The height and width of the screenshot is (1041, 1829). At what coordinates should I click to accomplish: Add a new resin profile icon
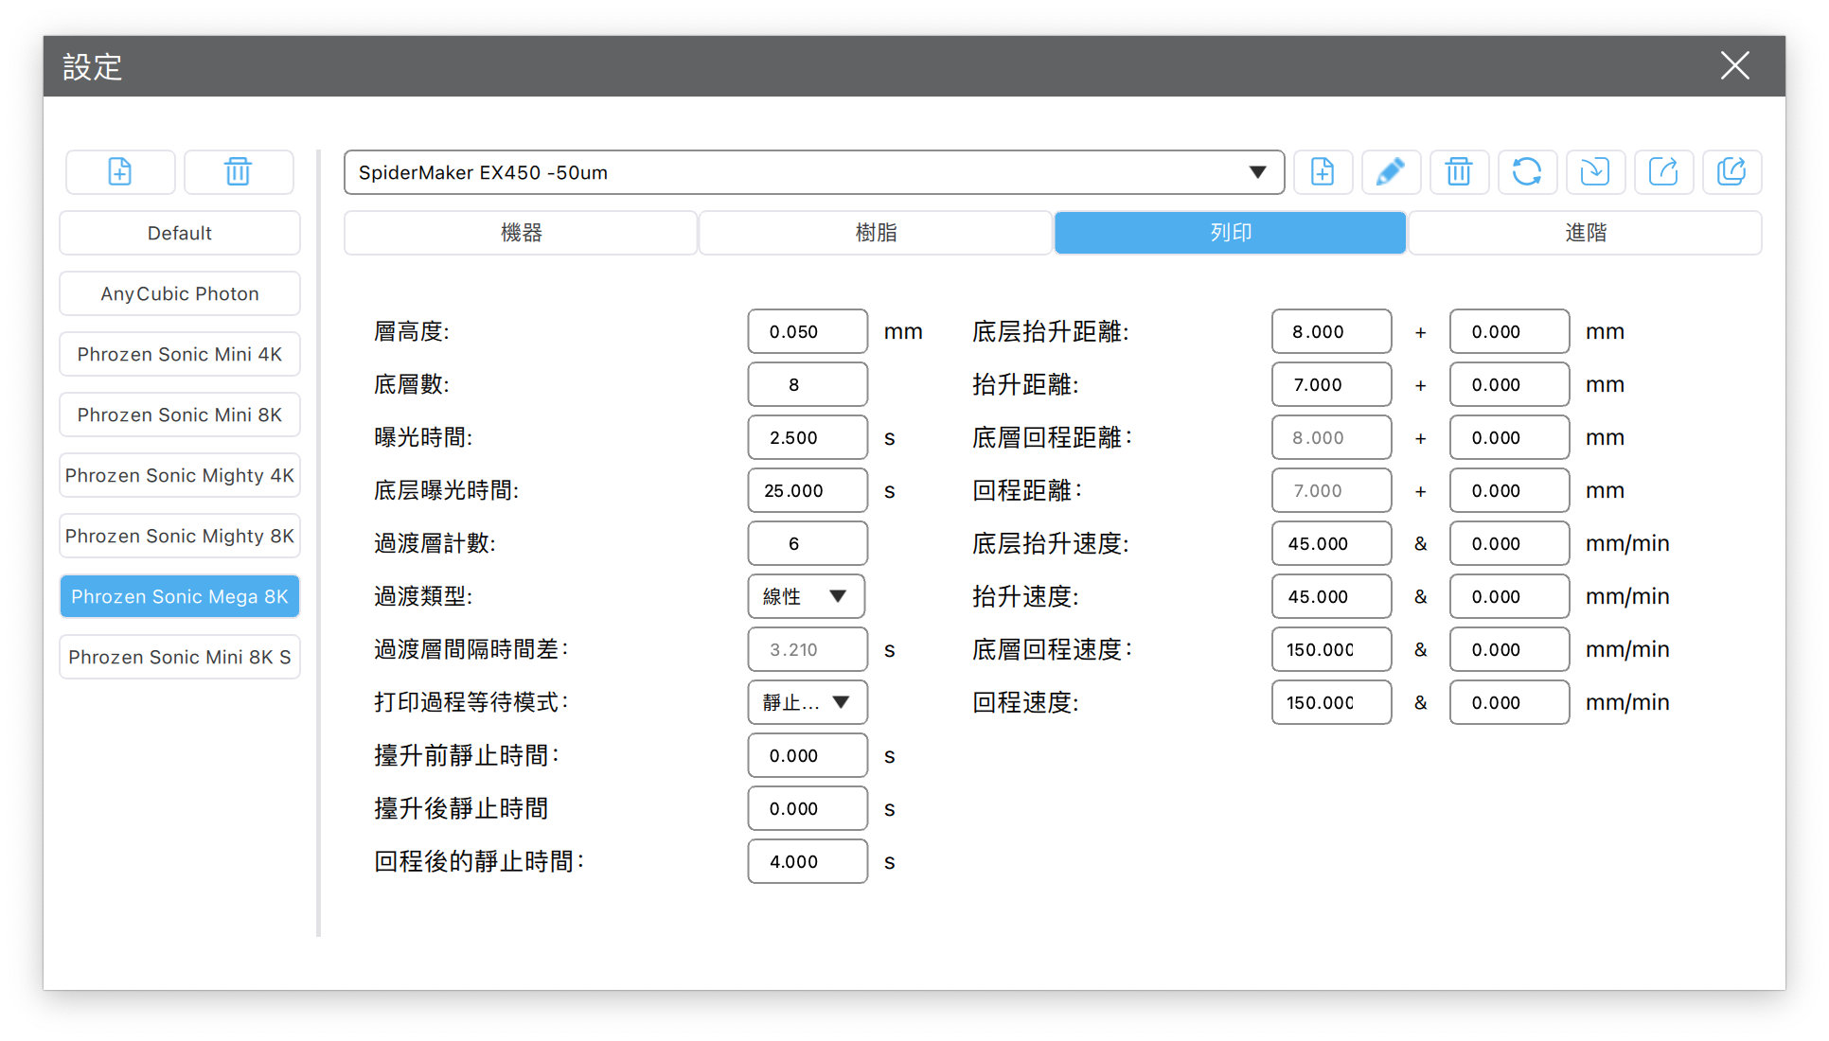point(1323,172)
